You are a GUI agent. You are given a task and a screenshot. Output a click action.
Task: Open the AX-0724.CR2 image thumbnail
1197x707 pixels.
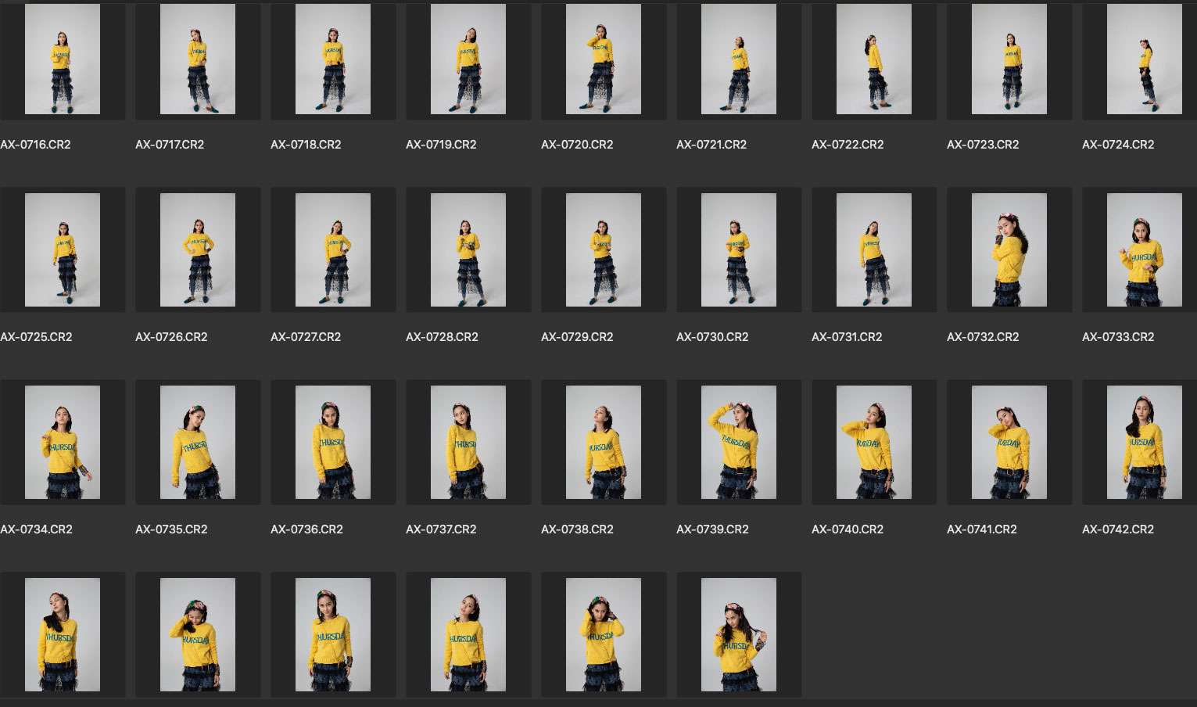coord(1144,59)
